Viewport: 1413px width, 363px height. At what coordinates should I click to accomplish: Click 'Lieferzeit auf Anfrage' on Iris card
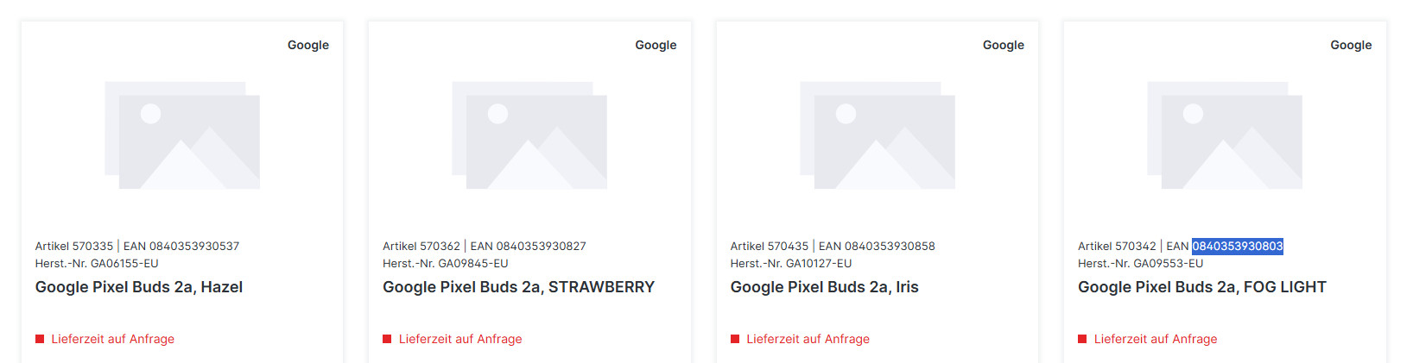(x=808, y=339)
